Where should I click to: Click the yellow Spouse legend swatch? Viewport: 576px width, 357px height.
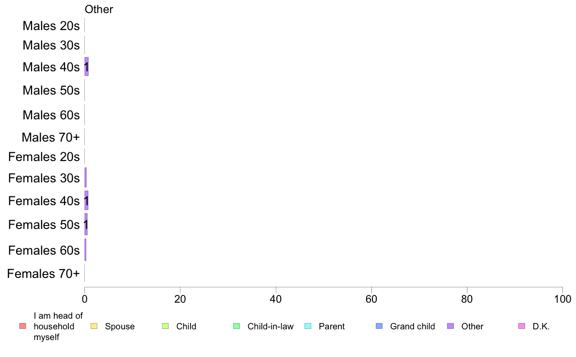[94, 326]
